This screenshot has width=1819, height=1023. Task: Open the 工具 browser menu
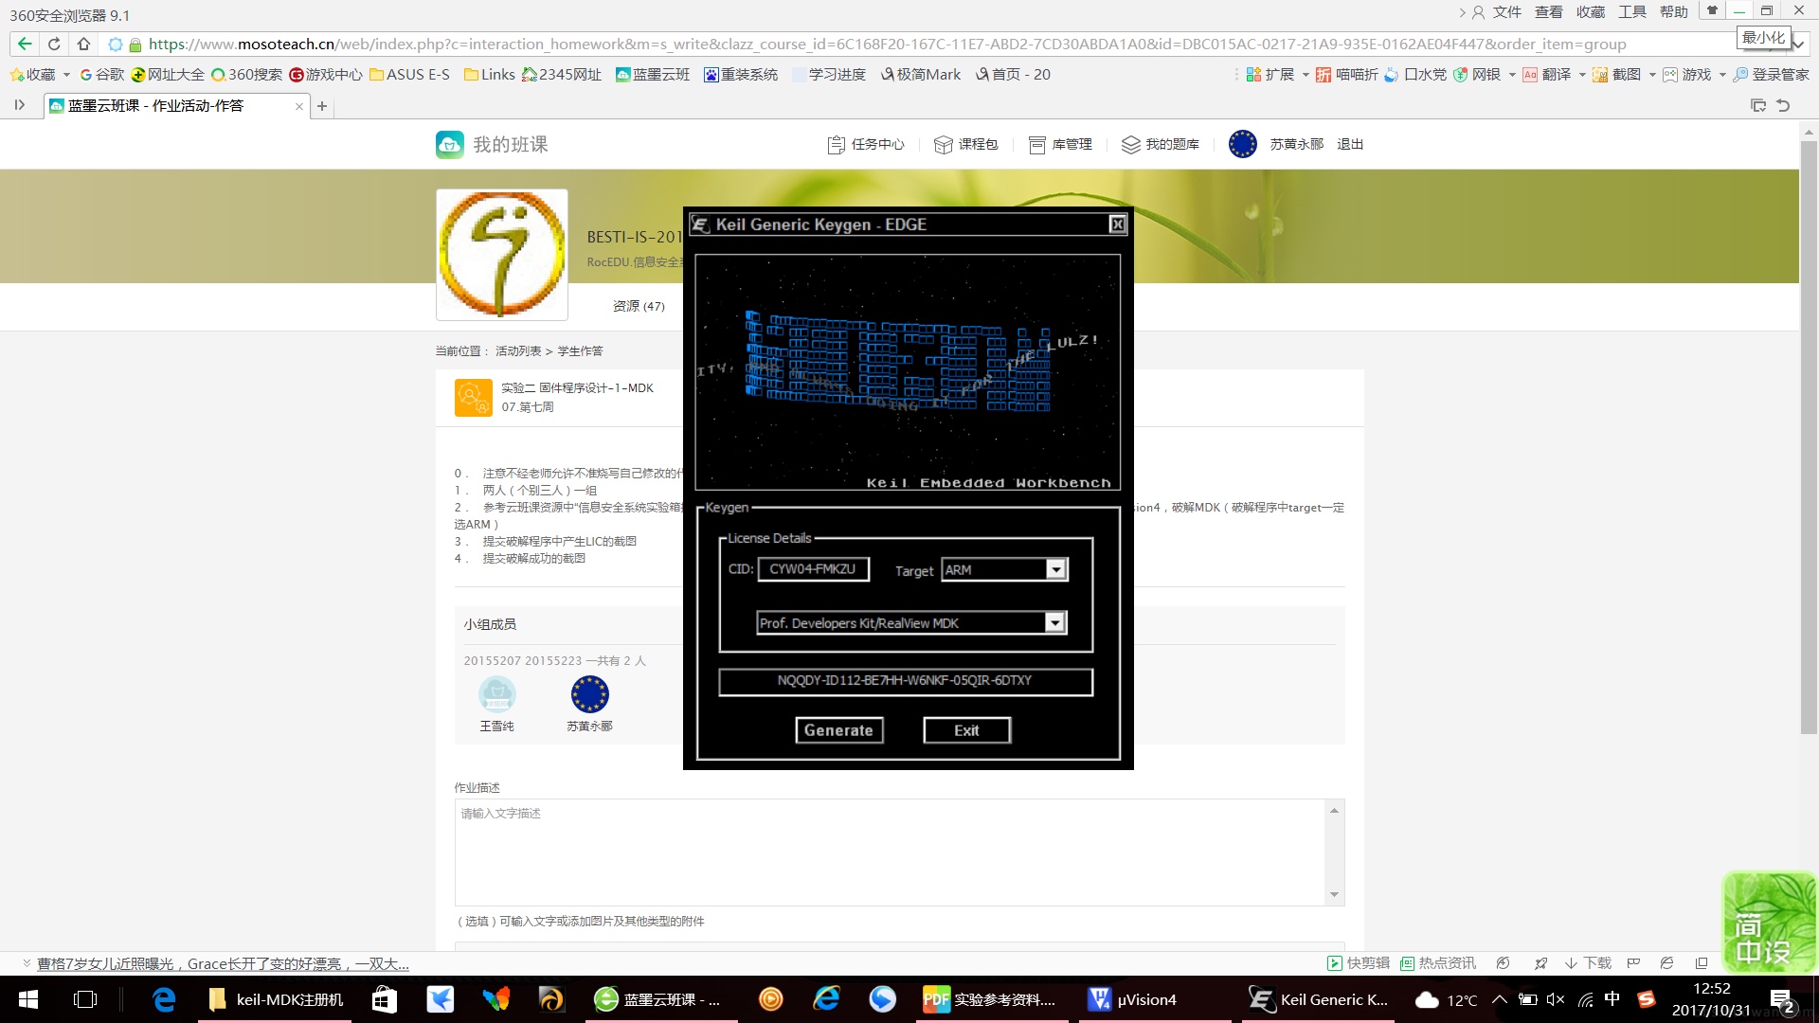(x=1631, y=12)
